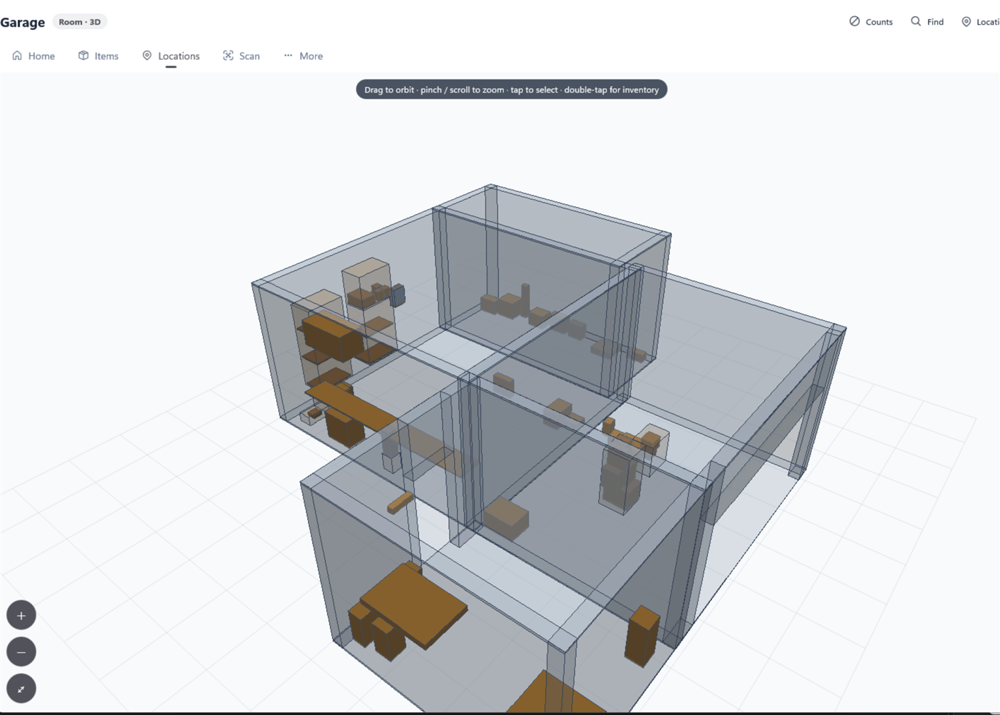Click the house icon beside Home
1000x715 pixels.
tap(17, 55)
